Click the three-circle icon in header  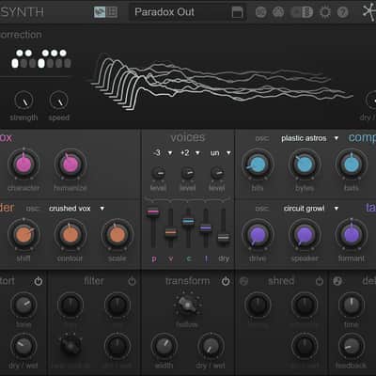pos(278,12)
